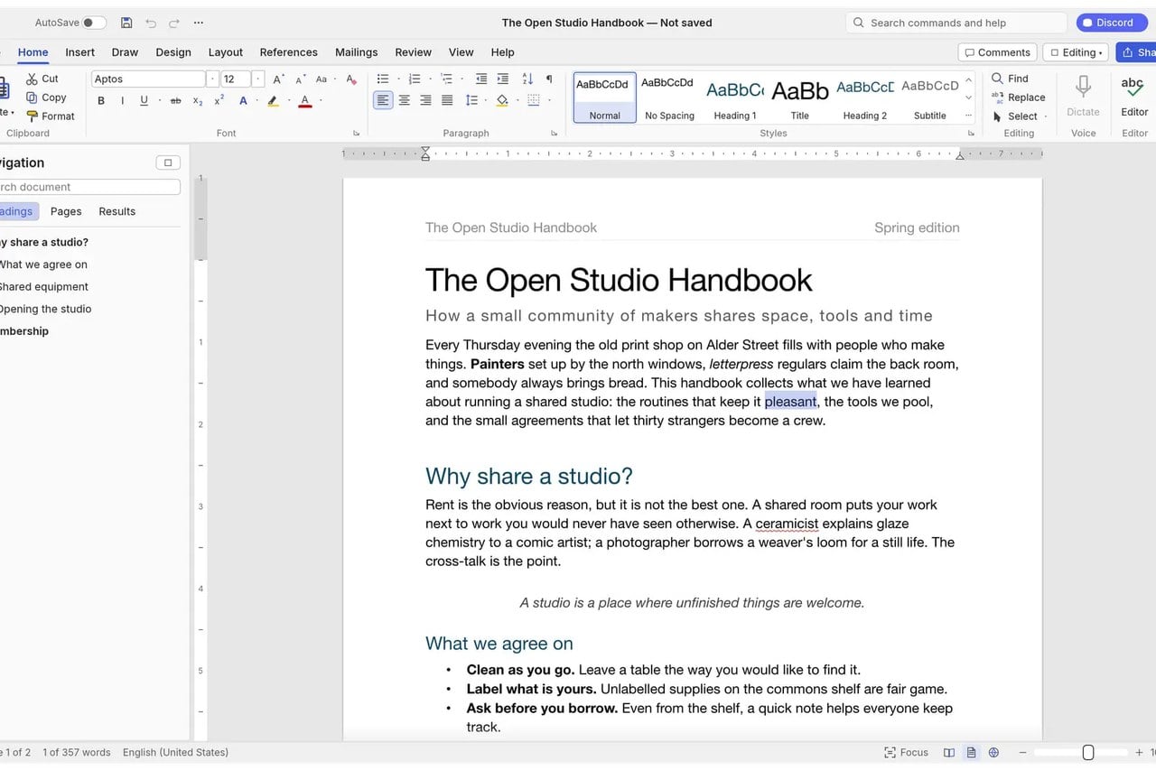
Task: Click the Comments button
Action: click(997, 52)
